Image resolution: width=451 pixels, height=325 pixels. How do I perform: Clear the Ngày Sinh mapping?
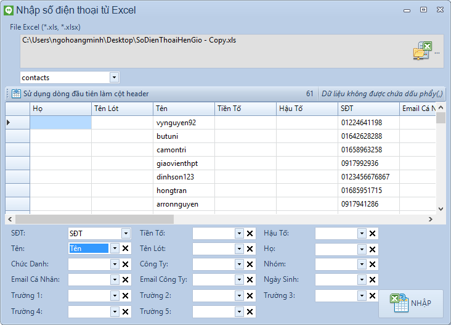click(x=373, y=279)
